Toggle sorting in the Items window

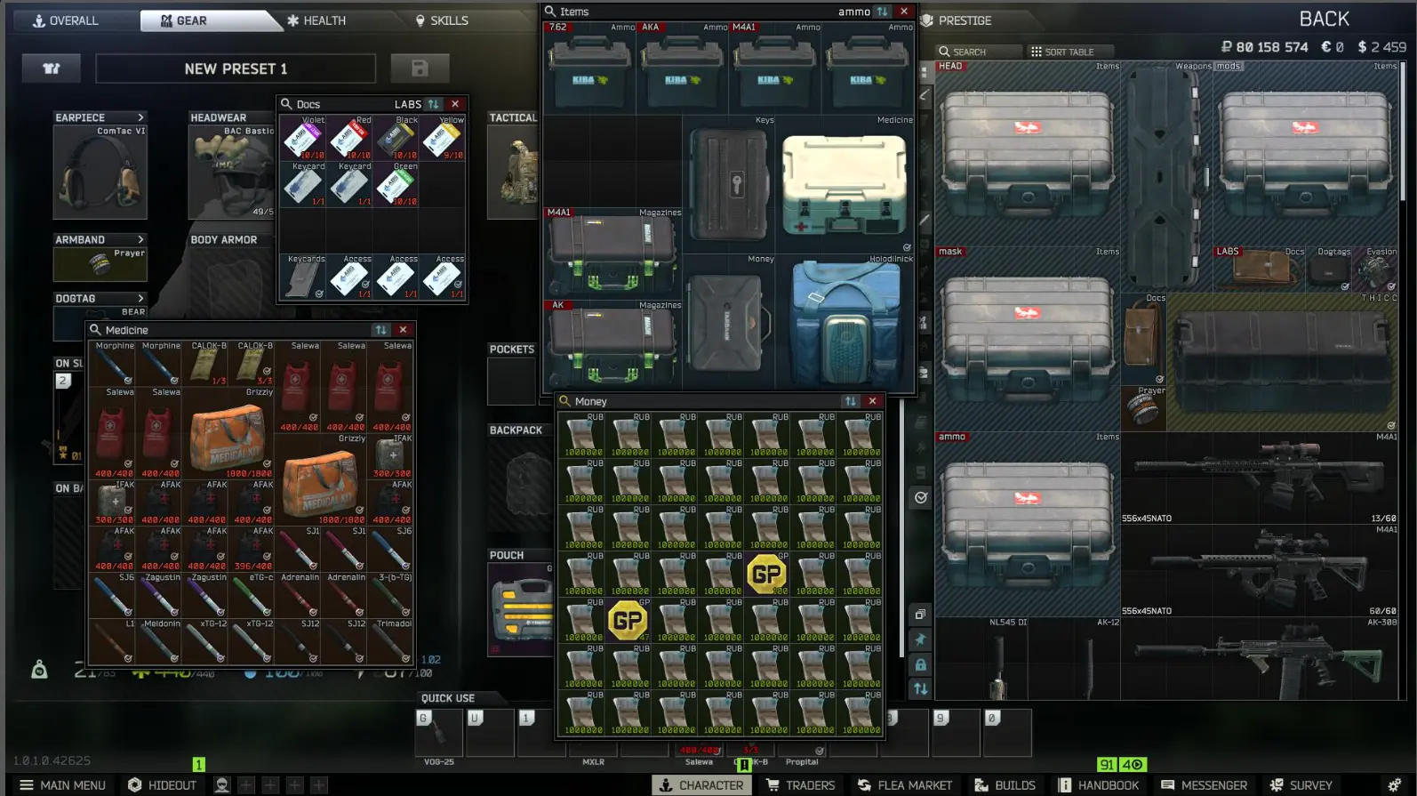882,12
